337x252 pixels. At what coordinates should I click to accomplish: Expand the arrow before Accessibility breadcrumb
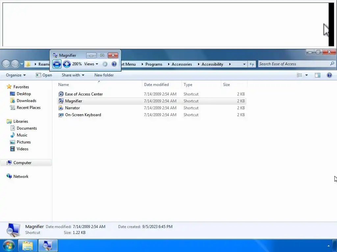pos(198,64)
